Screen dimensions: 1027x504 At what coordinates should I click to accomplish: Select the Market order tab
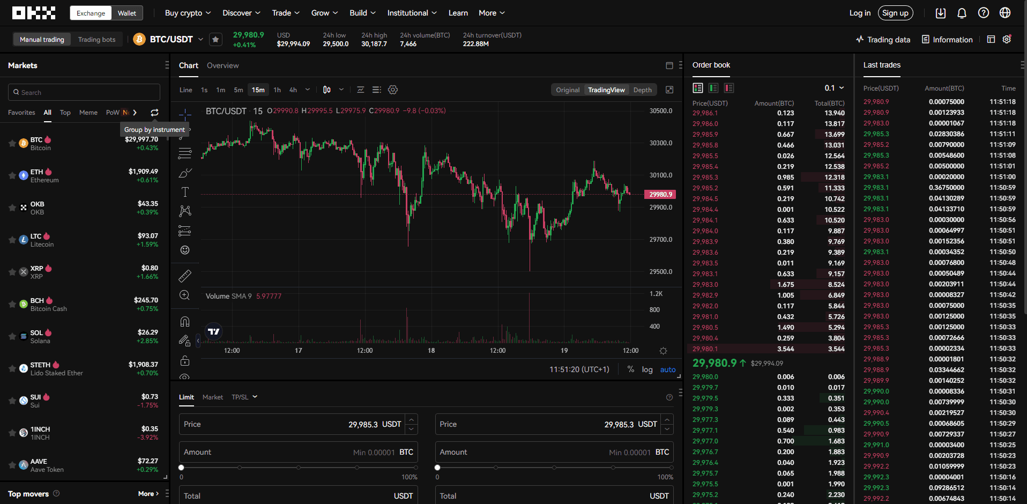pyautogui.click(x=213, y=397)
